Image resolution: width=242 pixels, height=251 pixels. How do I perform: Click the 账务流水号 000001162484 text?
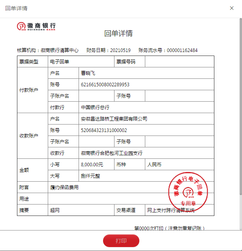(168, 50)
